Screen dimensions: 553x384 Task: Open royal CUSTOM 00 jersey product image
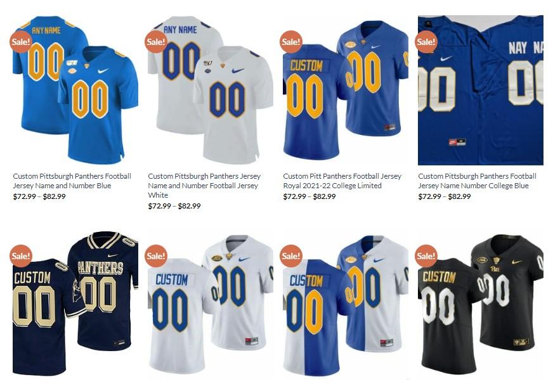(346, 90)
